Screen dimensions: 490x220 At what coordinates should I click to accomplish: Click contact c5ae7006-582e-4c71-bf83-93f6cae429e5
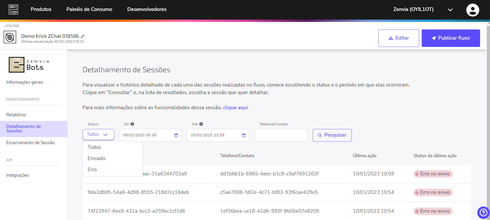[269, 192]
